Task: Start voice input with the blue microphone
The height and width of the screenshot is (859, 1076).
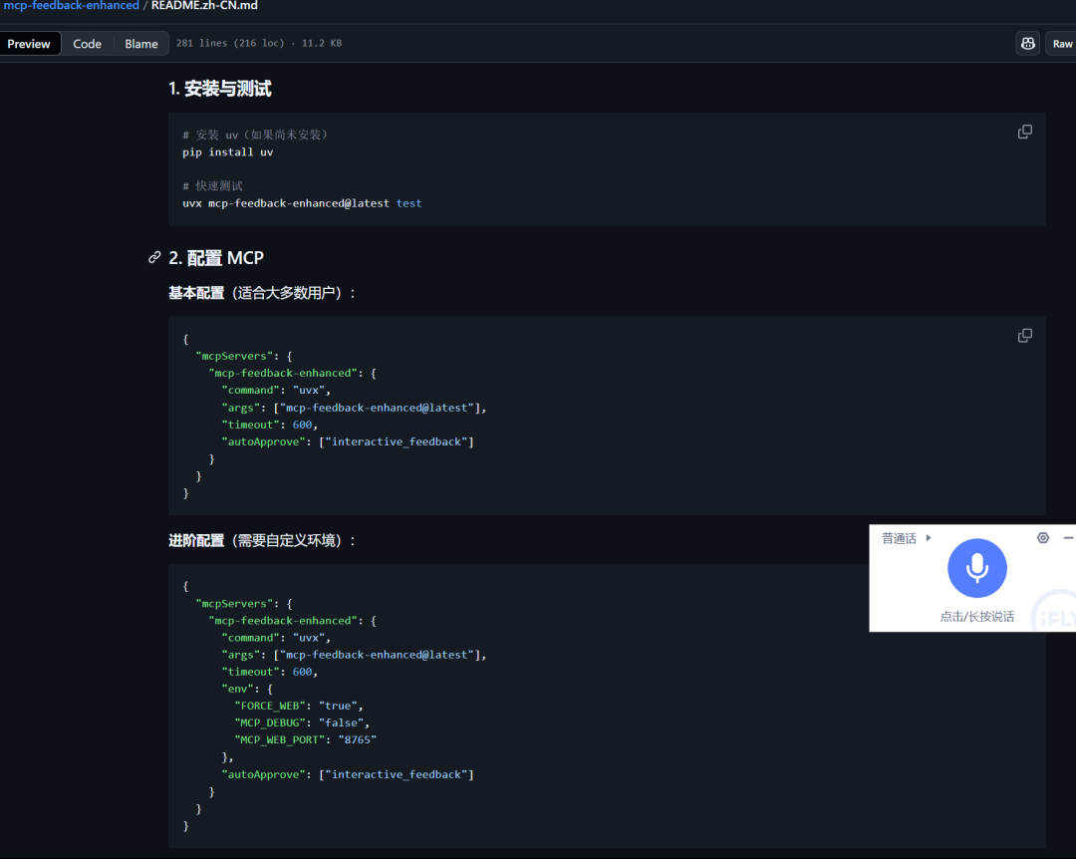Action: [x=977, y=568]
